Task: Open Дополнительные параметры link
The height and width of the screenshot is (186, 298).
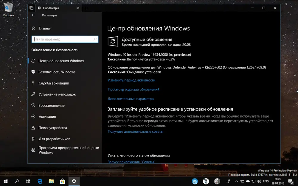Action: 131,99
